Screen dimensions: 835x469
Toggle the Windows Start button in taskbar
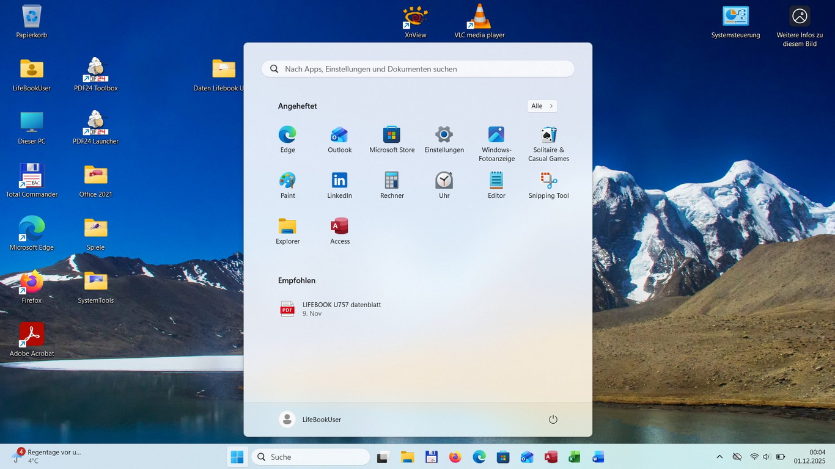pos(237,457)
